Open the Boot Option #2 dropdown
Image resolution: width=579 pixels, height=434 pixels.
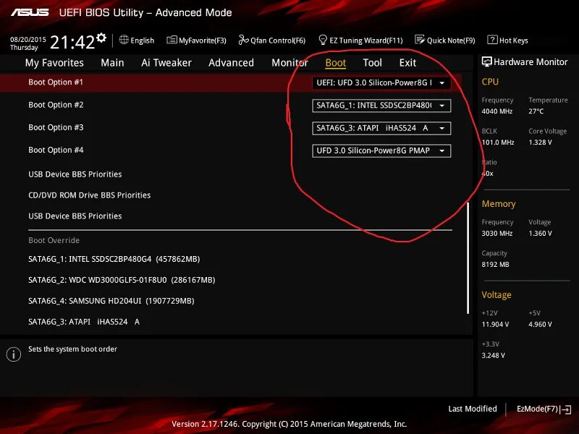[381, 106]
